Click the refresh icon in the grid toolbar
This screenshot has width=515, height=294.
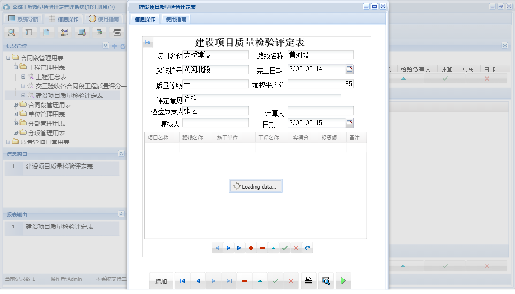coord(307,248)
